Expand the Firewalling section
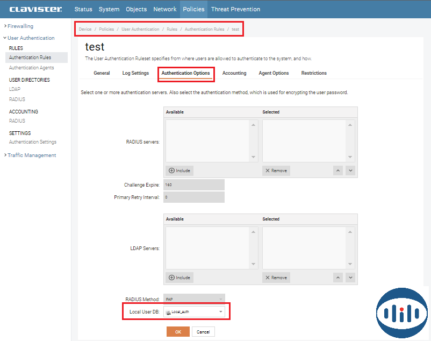The height and width of the screenshot is (341, 431). point(20,26)
